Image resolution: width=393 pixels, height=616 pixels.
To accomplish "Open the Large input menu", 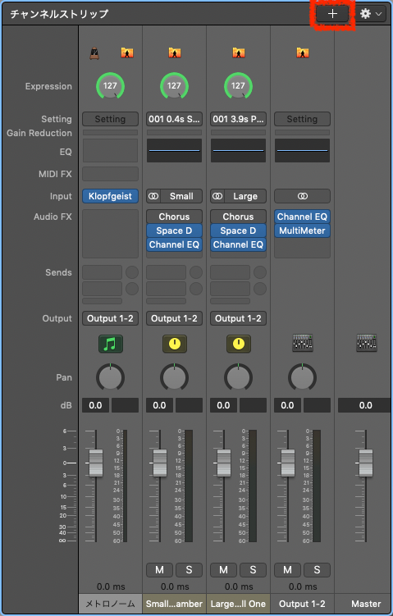I will click(x=245, y=196).
